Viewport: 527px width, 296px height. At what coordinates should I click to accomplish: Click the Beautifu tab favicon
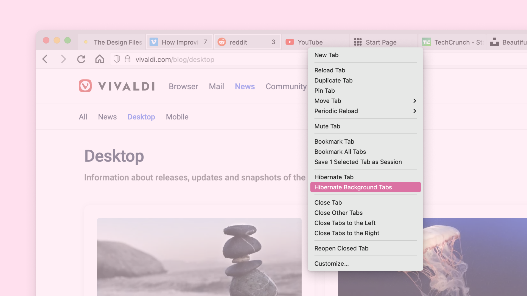[494, 42]
